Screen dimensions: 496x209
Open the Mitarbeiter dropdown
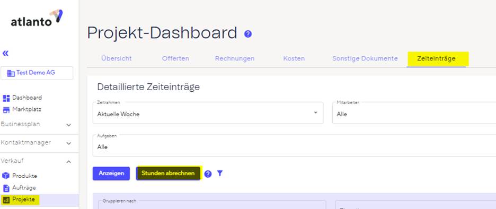(414, 113)
